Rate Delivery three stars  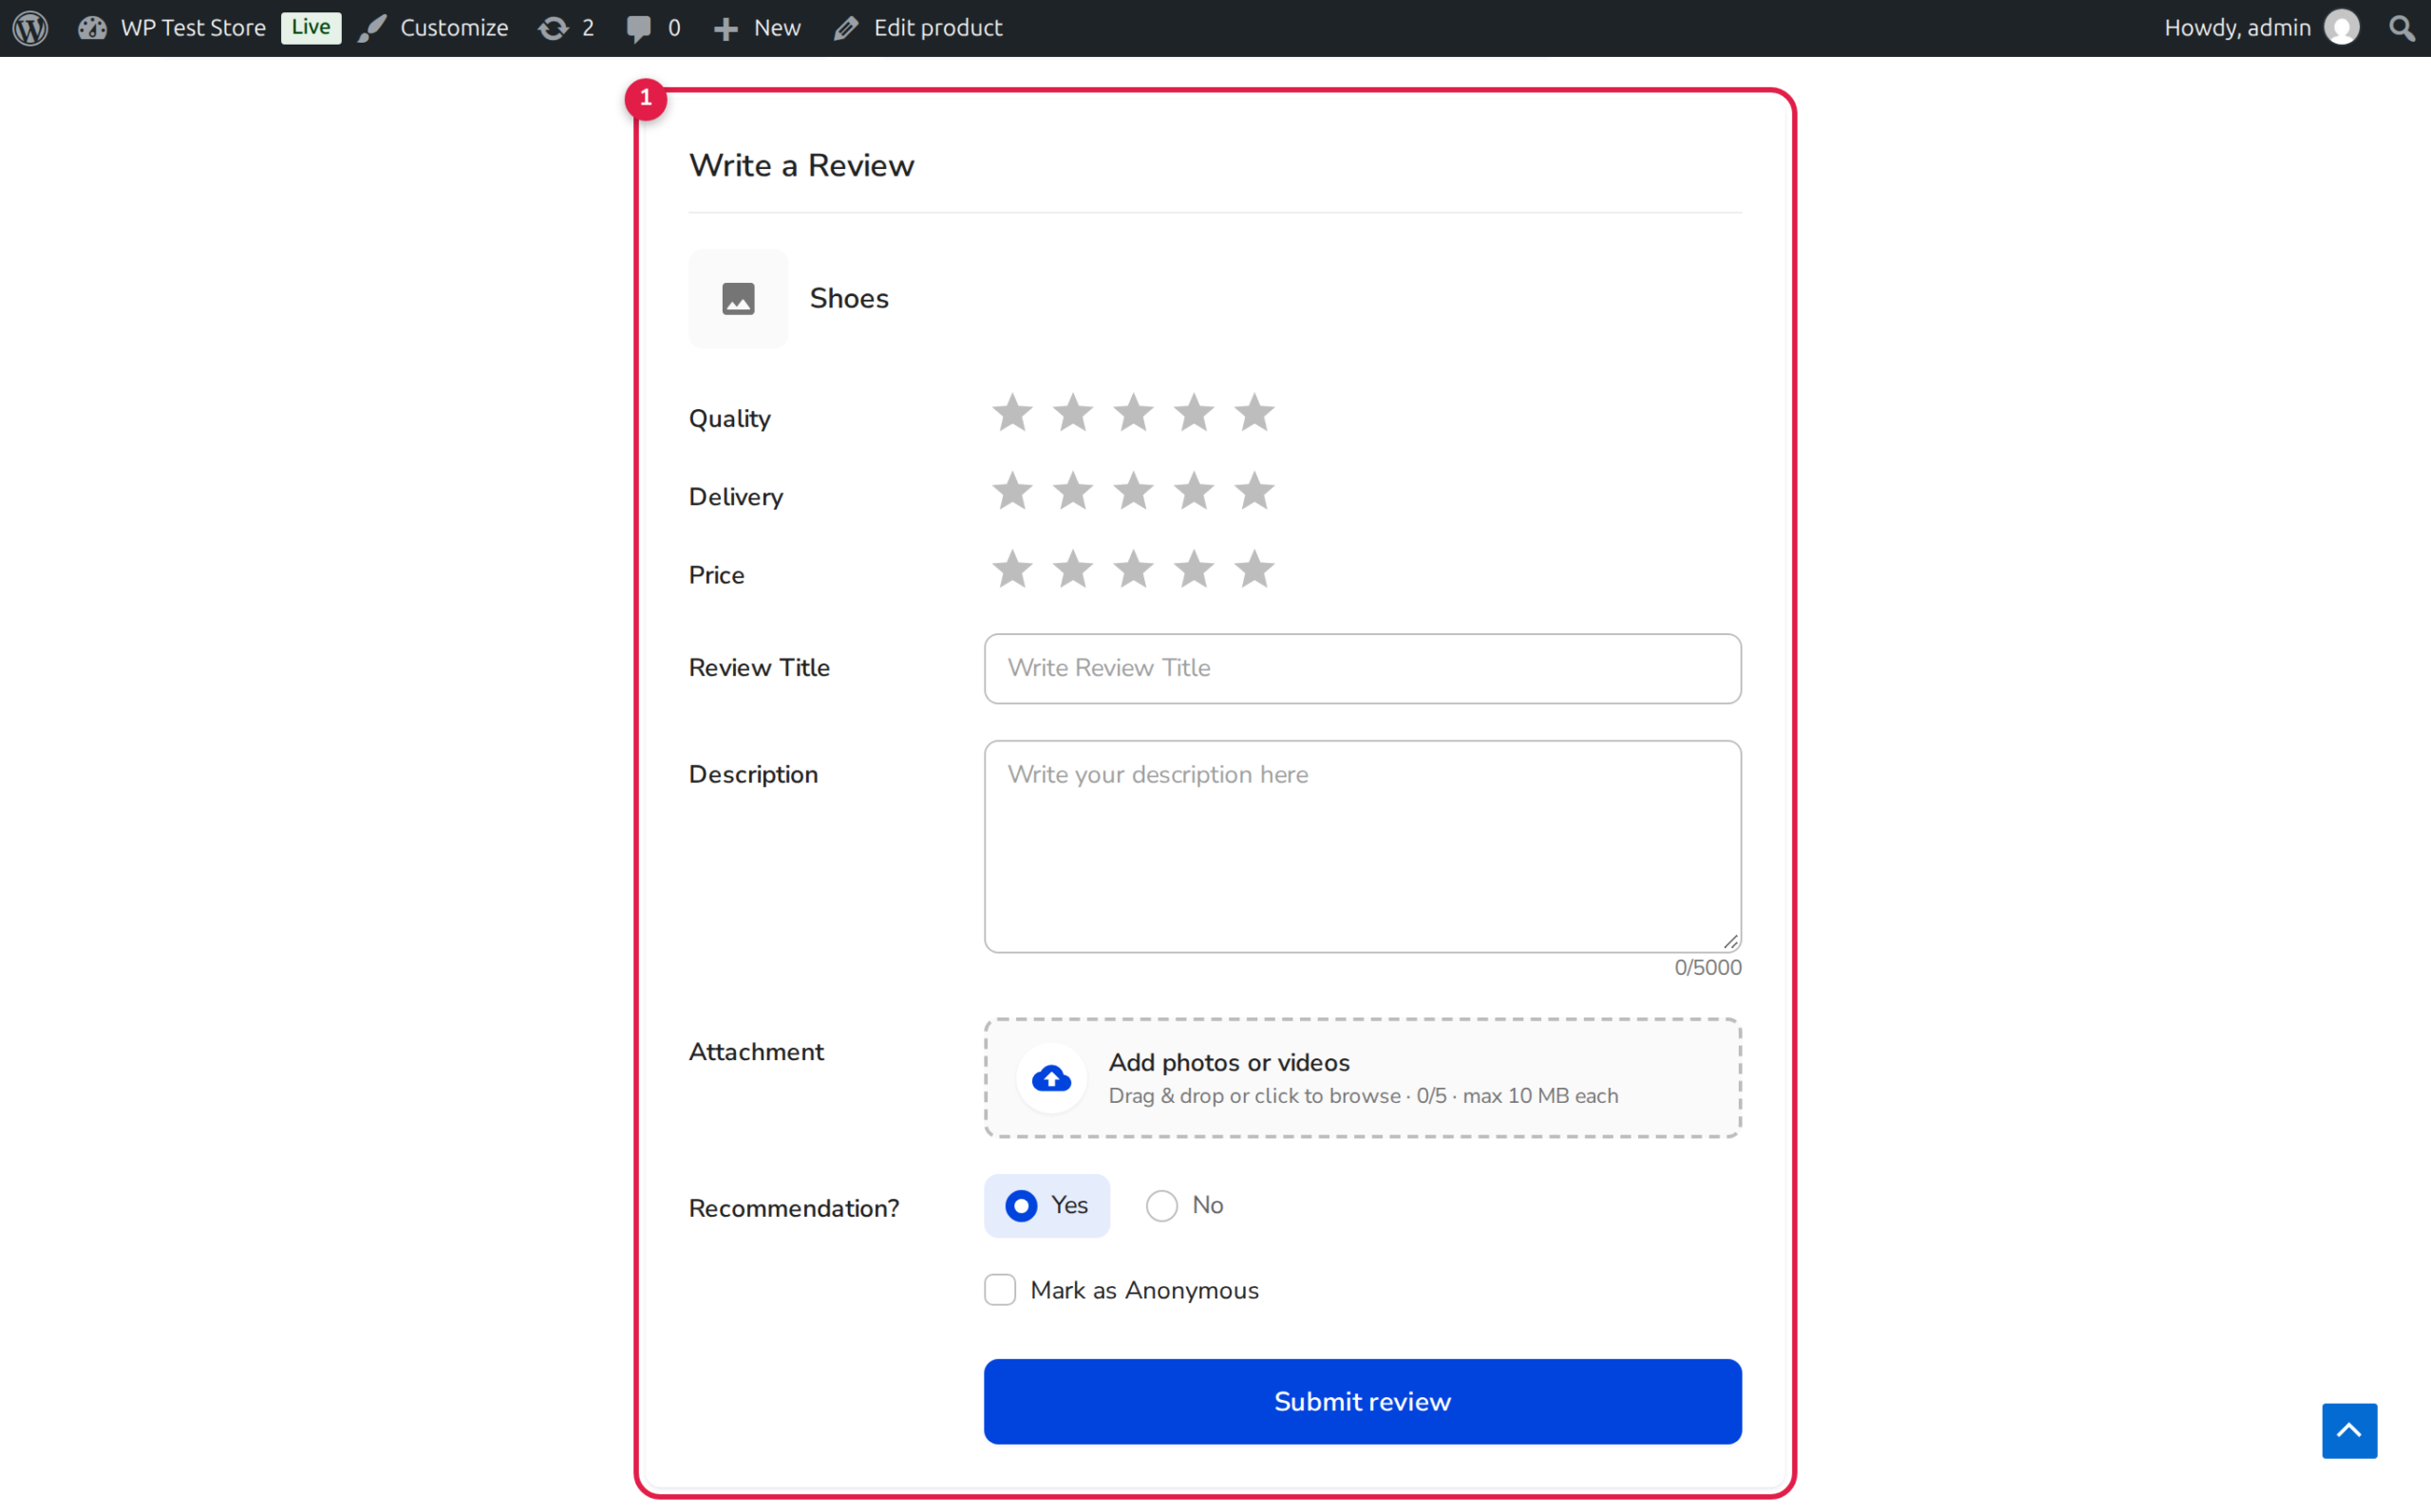tap(1134, 491)
